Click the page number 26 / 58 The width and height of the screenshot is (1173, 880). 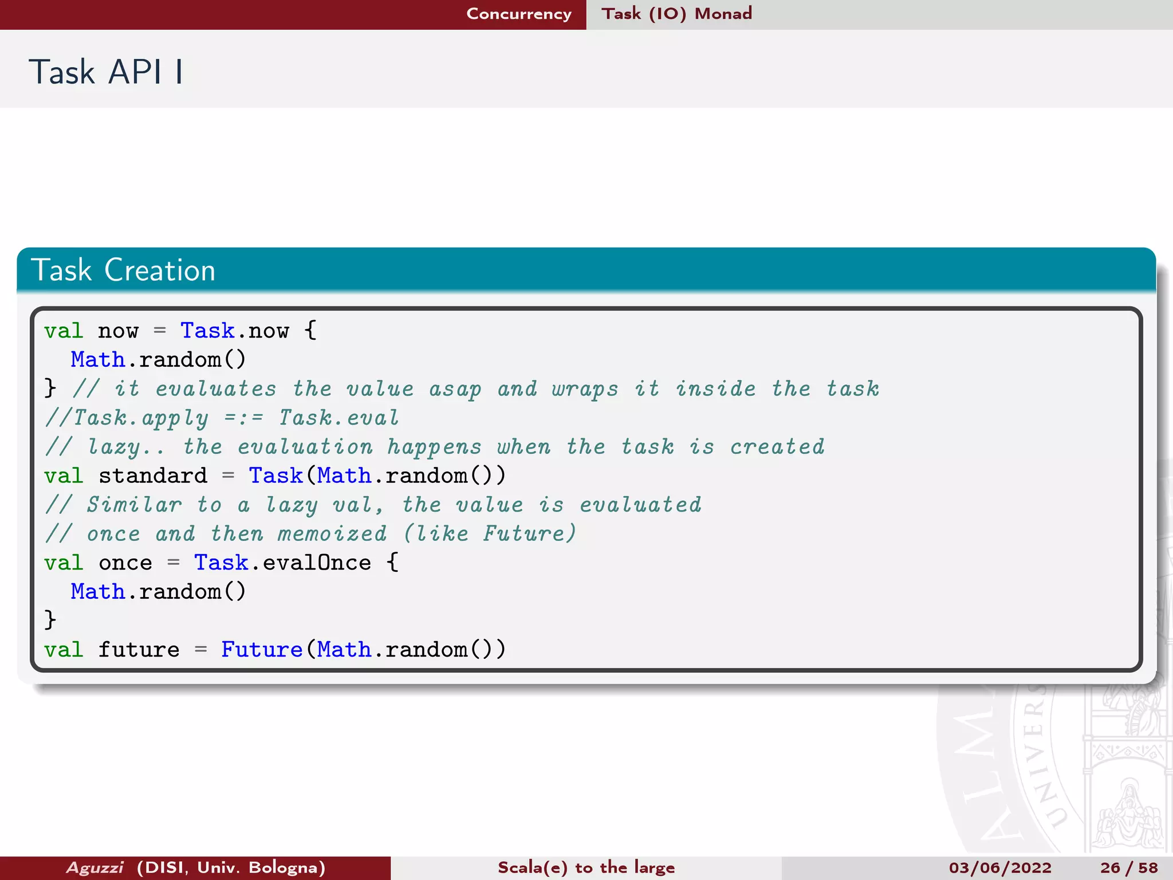pos(1129,867)
